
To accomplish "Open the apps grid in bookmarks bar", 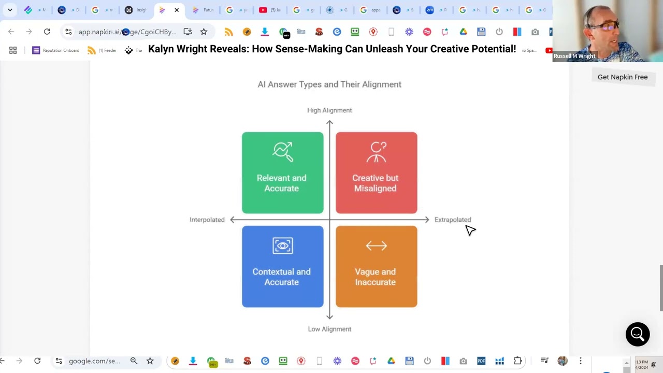I will [13, 50].
